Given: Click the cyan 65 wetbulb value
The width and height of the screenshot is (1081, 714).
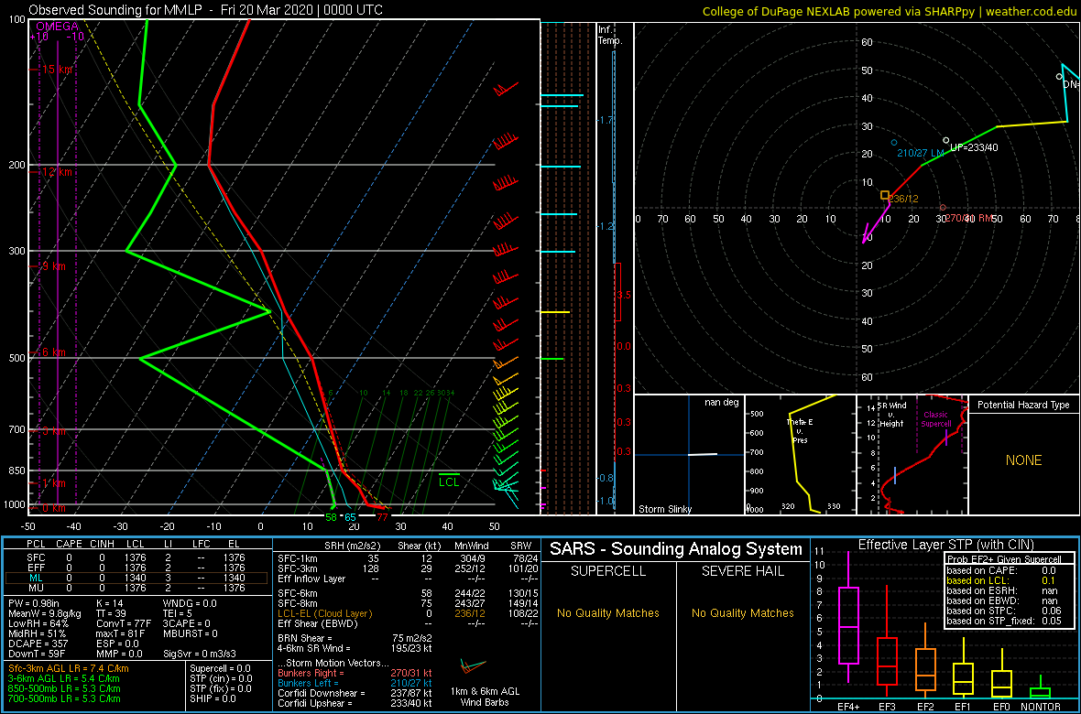Looking at the screenshot, I should coord(350,517).
